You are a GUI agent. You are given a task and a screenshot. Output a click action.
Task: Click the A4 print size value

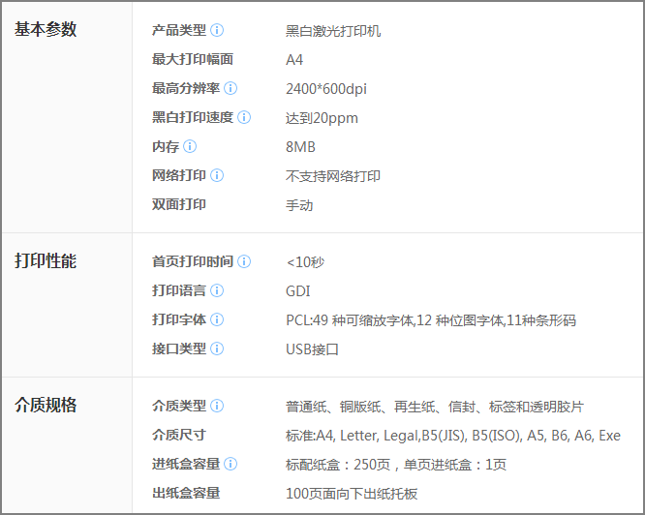(x=294, y=60)
